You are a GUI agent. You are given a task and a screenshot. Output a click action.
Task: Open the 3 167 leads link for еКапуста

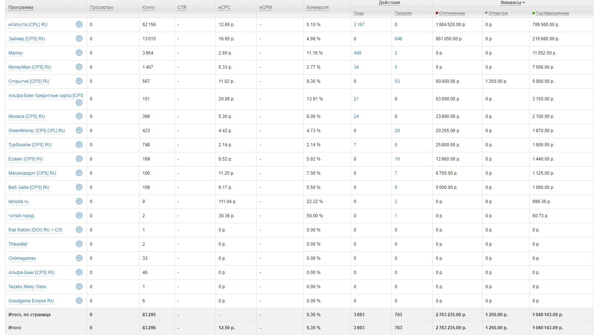tap(359, 25)
